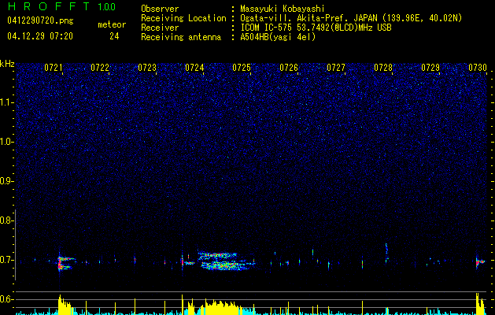Click the ICOM IC-575 receiver details
495x315 pixels.
tap(316, 28)
